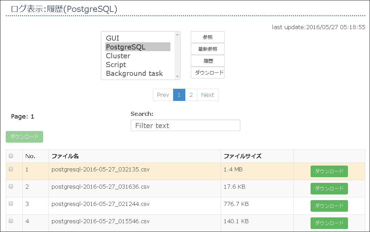Tick the checkbox for row No. 3
Viewport: 370px width, 232px height.
[x=11, y=204]
